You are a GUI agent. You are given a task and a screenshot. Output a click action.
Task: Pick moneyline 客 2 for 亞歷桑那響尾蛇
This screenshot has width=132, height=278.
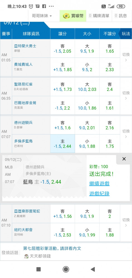(110, 214)
